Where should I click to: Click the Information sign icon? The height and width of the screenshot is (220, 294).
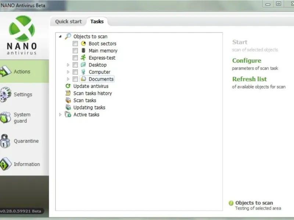[6, 164]
